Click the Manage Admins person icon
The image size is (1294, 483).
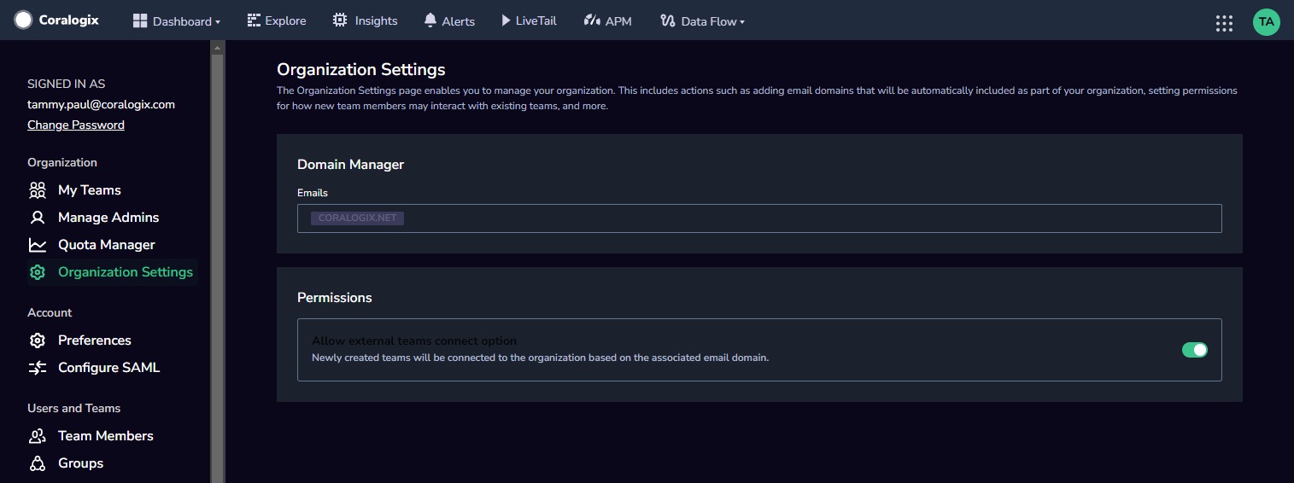click(x=38, y=218)
